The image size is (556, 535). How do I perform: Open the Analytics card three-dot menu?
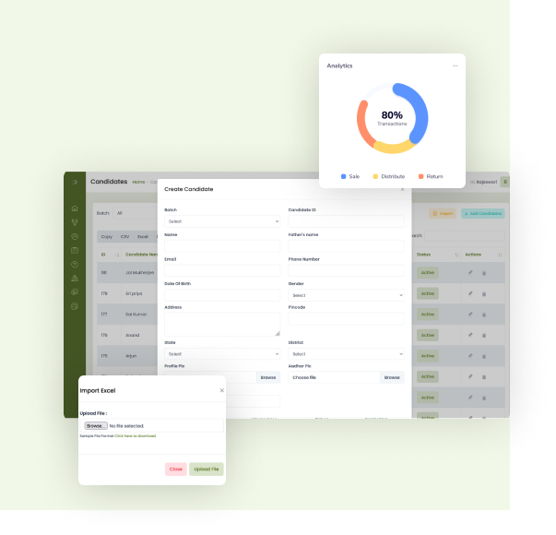click(x=455, y=66)
